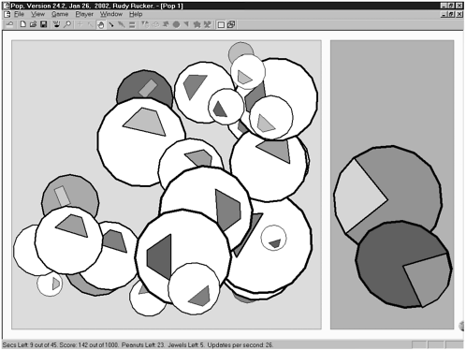Click the dark diagonal pin tool icon
Screen dimensions: 466x350
click(x=111, y=24)
